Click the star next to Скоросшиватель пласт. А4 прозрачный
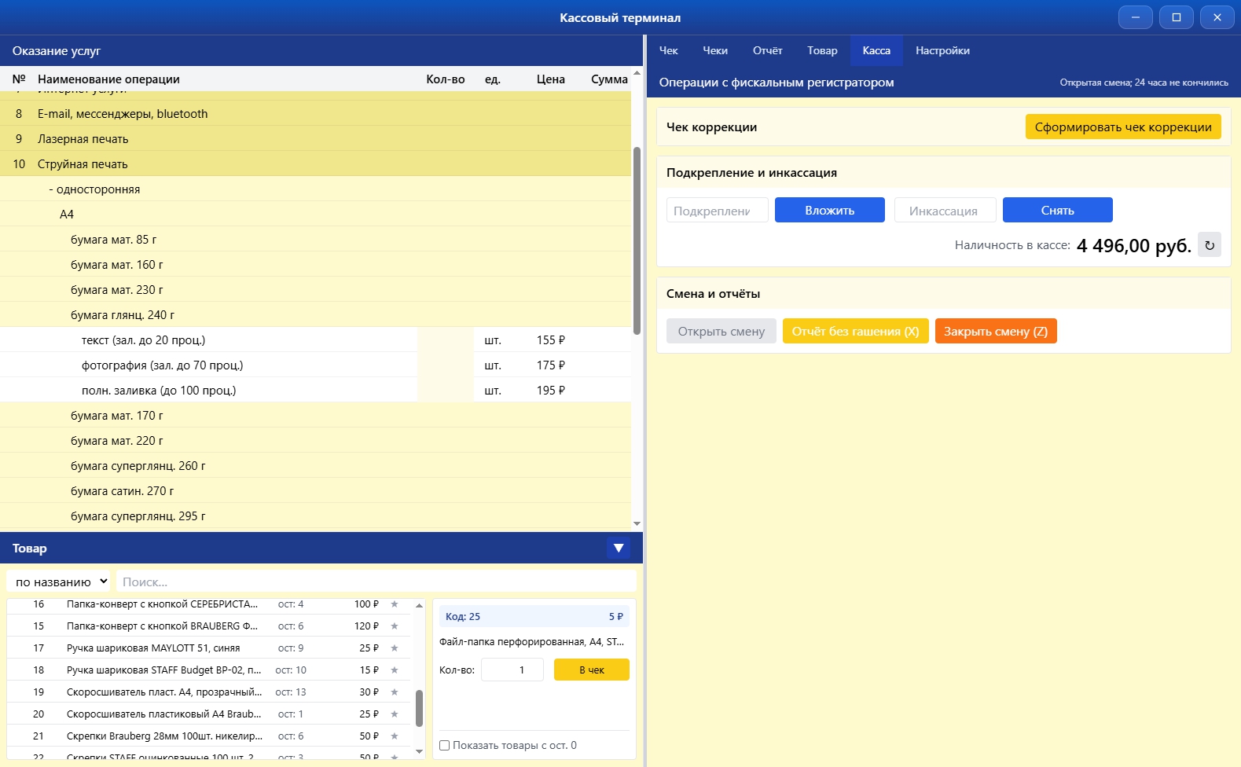The height and width of the screenshot is (767, 1241). [395, 692]
